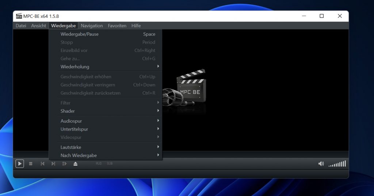Adjust the volume bars slider
Screen dimensions: 374x196
point(337,164)
